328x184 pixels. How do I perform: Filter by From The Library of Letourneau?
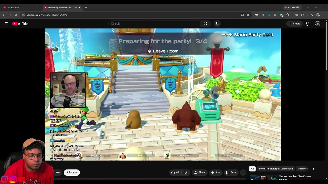276,169
